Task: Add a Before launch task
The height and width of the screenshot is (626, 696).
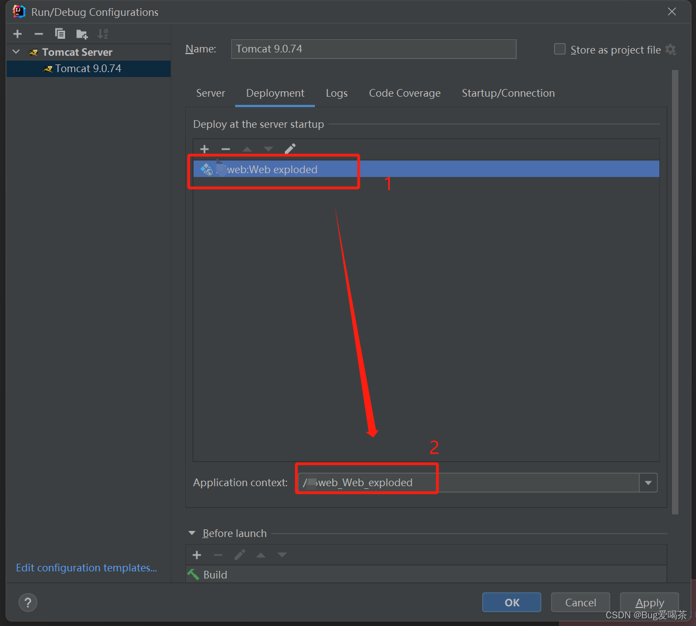Action: click(197, 555)
